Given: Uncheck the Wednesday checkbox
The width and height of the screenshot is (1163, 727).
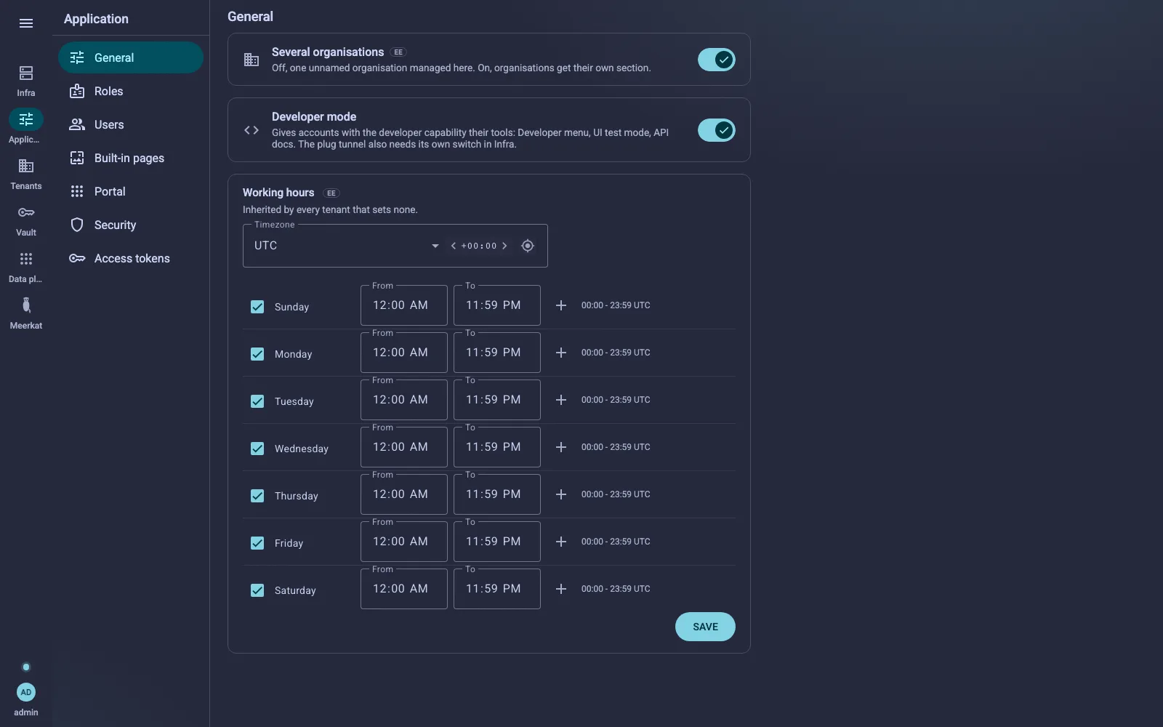Looking at the screenshot, I should tap(257, 449).
